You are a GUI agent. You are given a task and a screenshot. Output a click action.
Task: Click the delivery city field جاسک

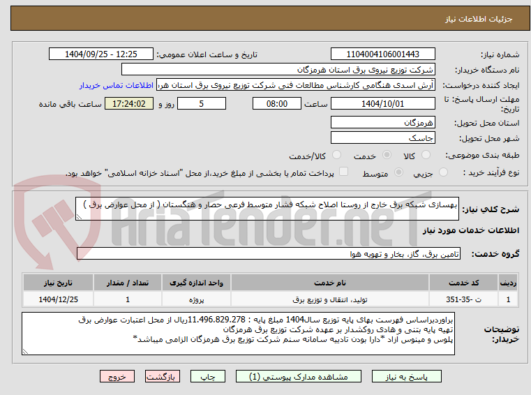(382, 138)
